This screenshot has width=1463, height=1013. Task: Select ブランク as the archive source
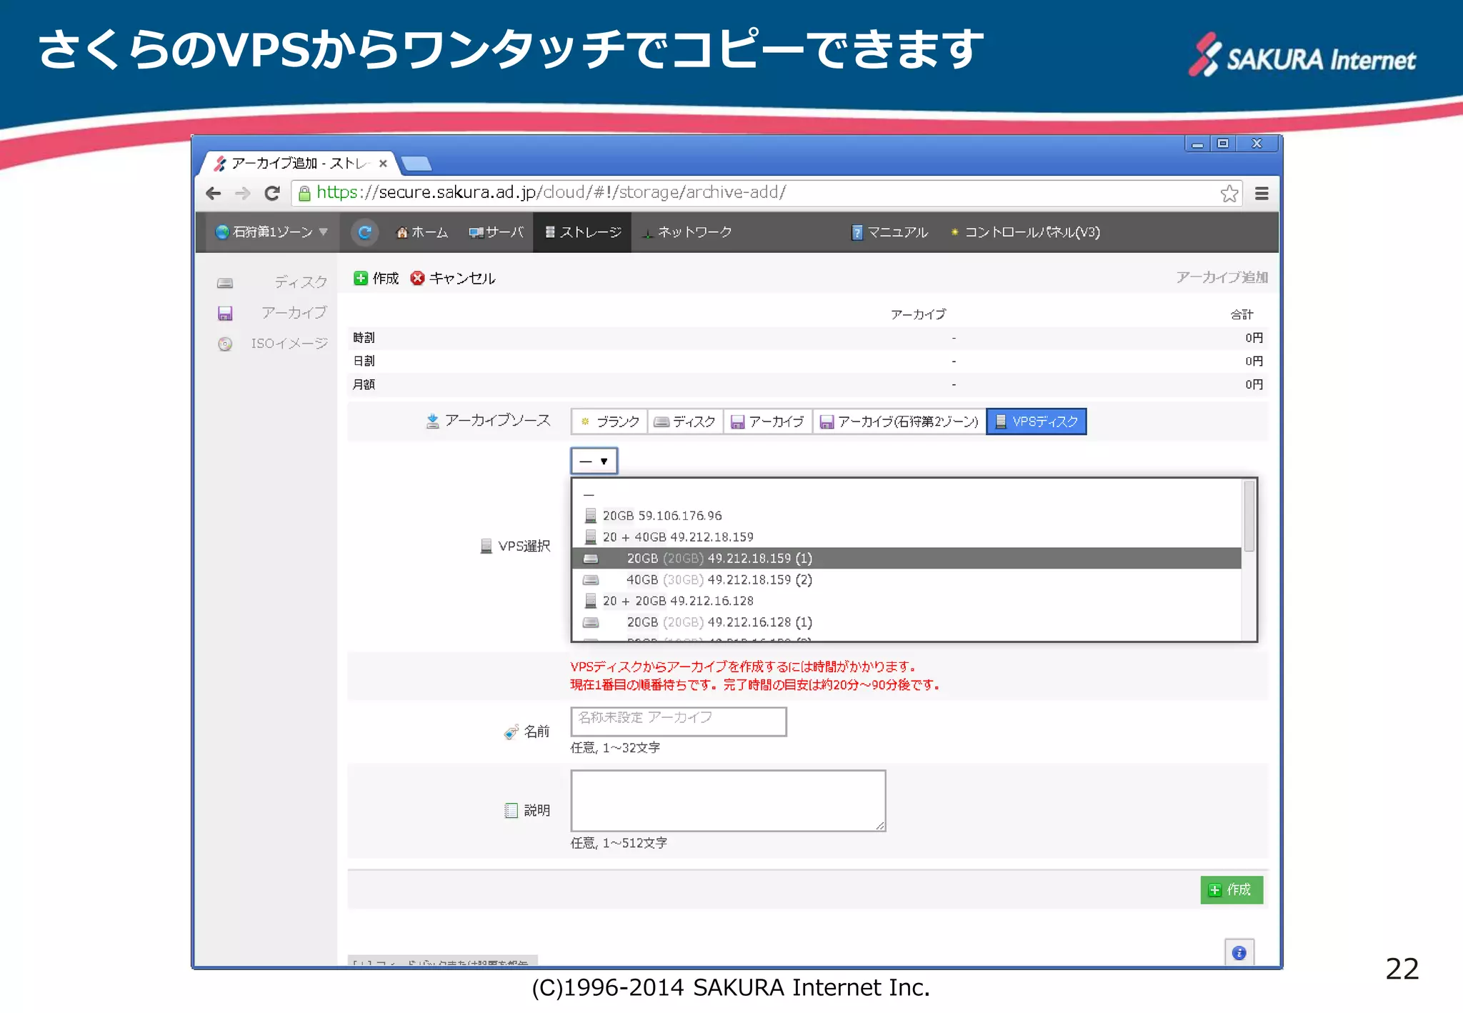609,421
